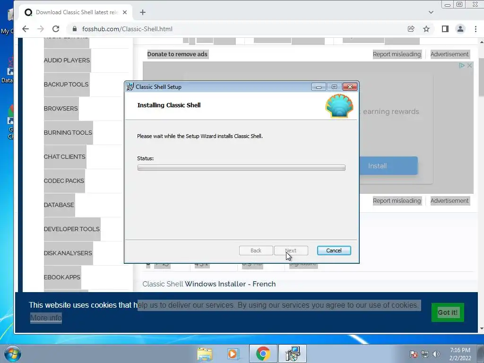Open Chrome's three-dot menu
Screen dimensions: 484x363
click(475, 29)
